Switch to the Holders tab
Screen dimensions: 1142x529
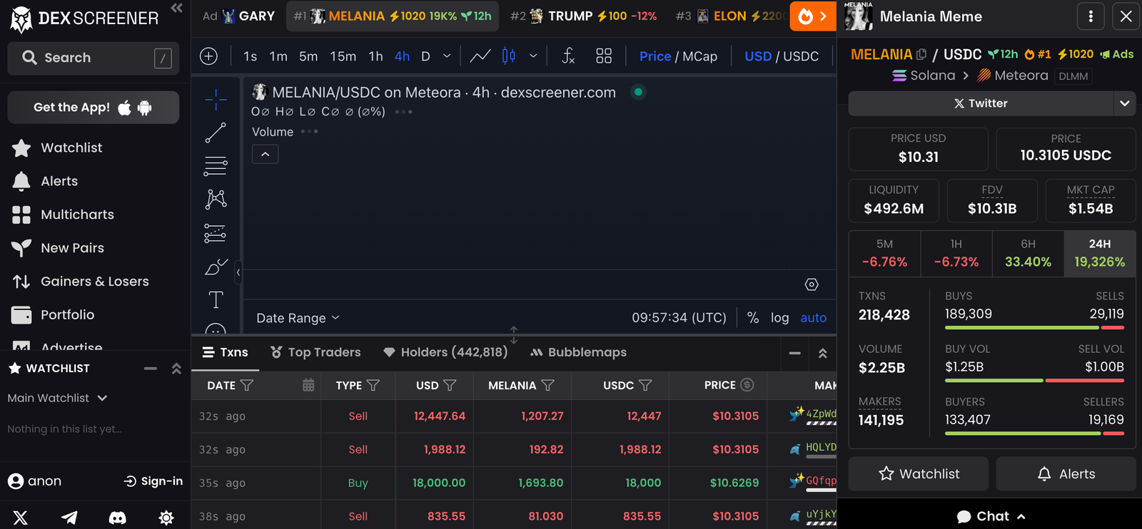445,352
